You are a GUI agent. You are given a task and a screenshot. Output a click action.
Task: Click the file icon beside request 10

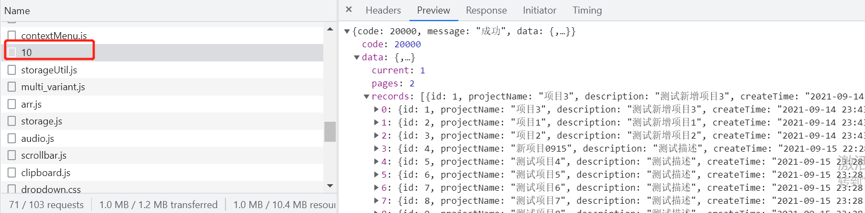coord(12,52)
